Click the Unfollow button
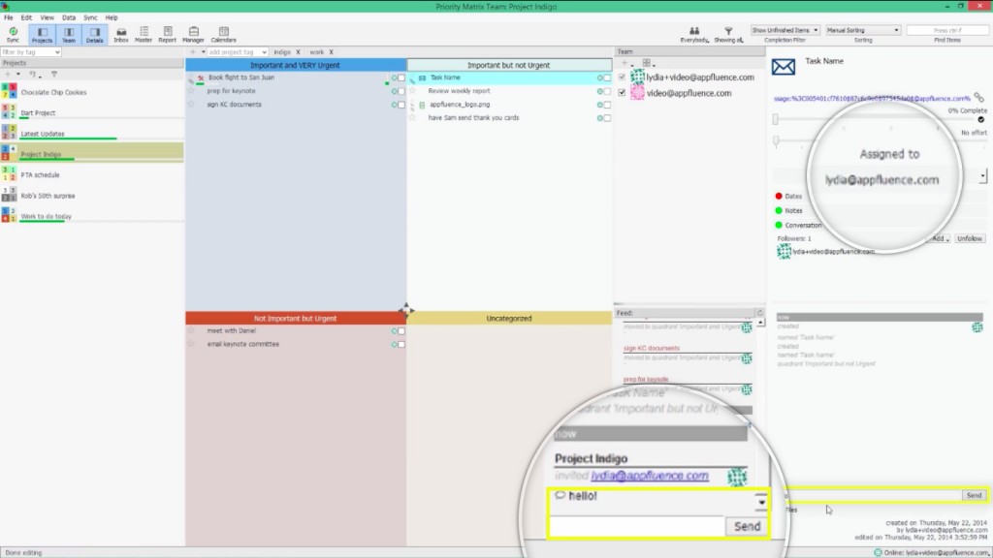Screen dimensions: 993x558 [970, 238]
